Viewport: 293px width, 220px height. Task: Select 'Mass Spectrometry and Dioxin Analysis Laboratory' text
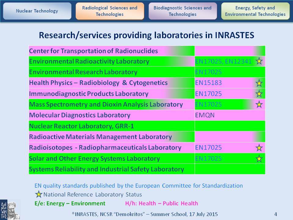(106, 105)
